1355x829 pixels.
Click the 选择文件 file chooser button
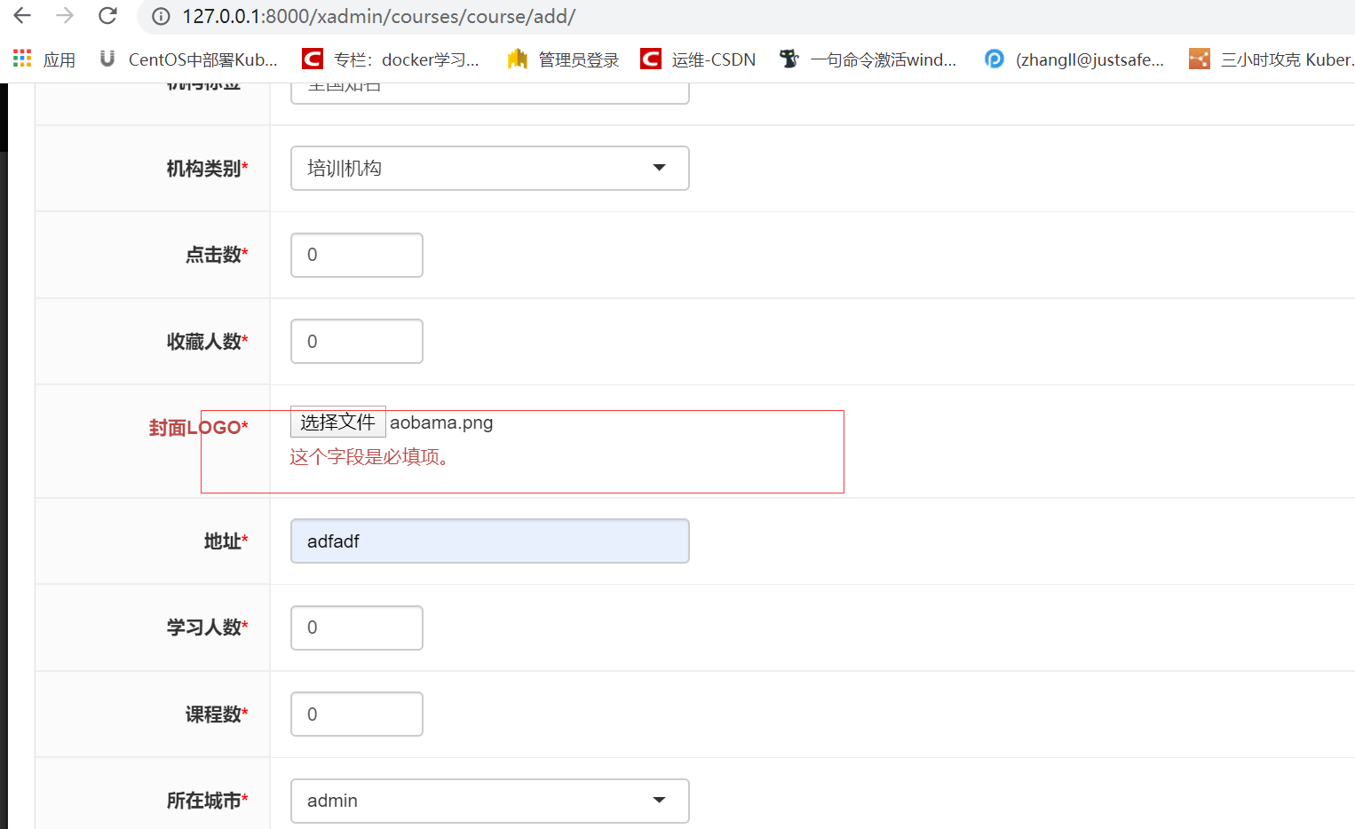point(338,422)
